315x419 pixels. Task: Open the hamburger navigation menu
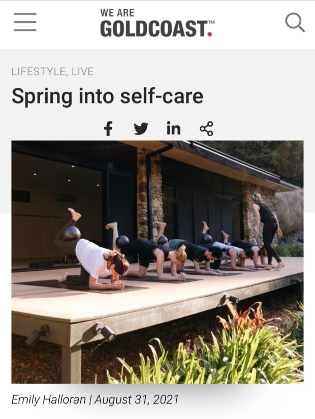[x=25, y=22]
